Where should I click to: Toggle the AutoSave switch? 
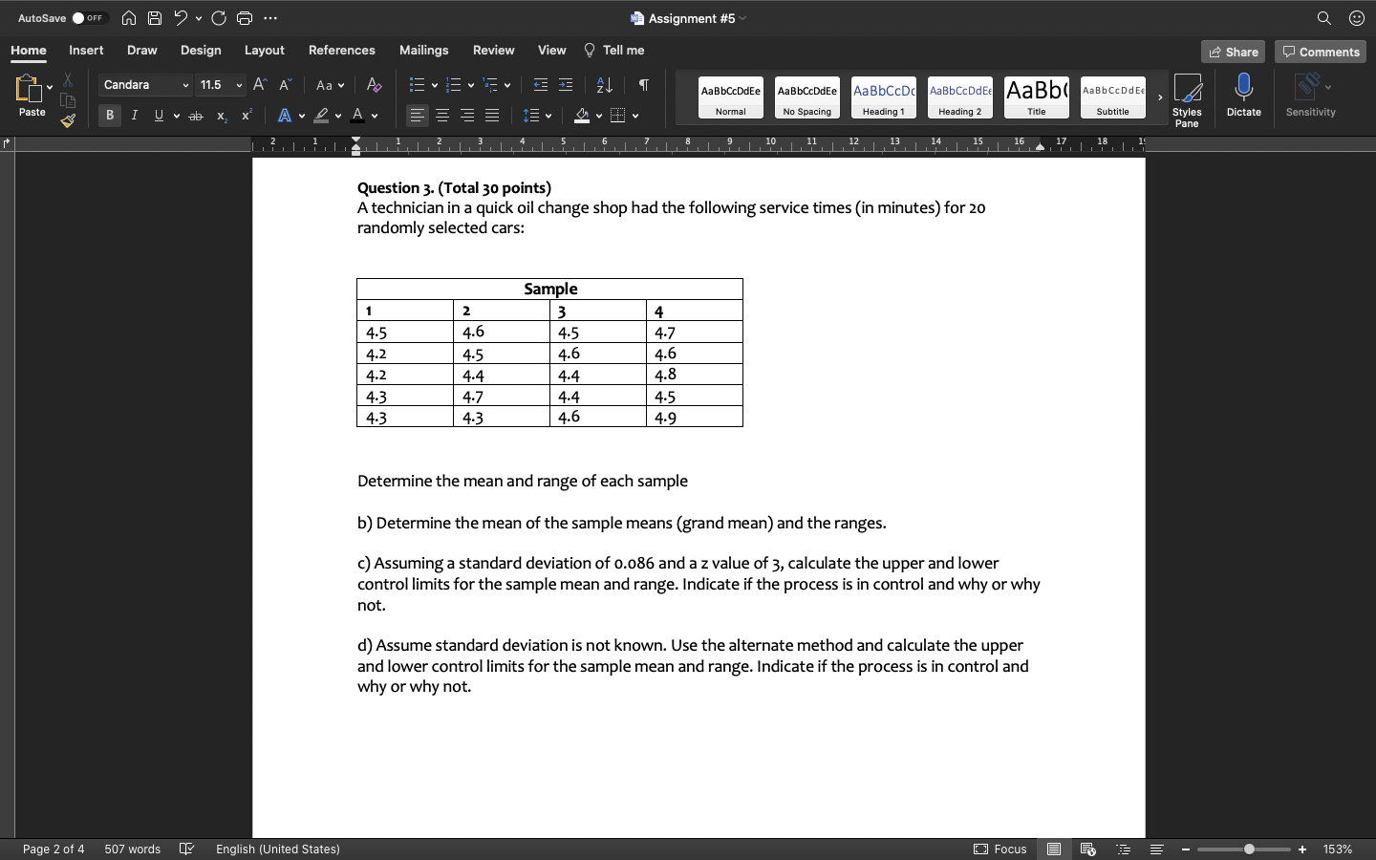coord(89,18)
